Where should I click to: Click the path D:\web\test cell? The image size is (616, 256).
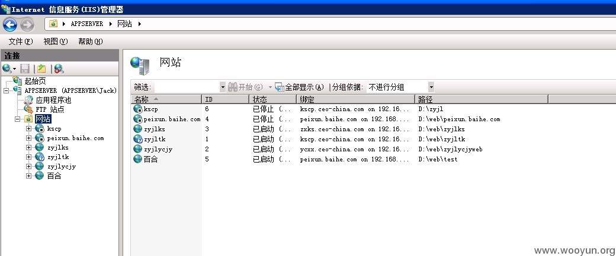point(438,159)
